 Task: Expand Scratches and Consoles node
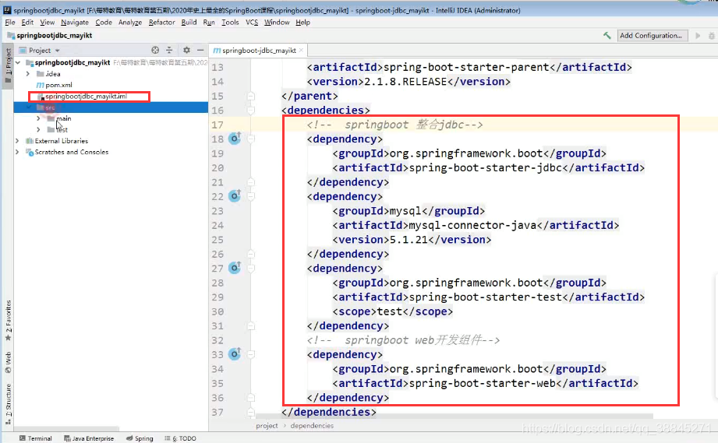coord(17,152)
